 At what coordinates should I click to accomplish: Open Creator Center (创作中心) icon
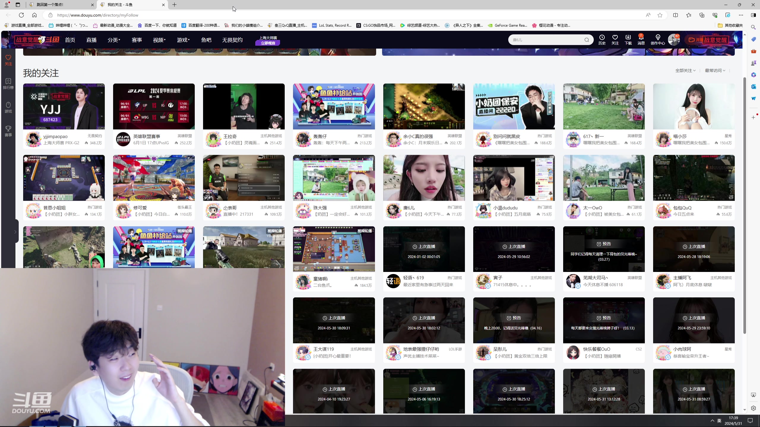tap(658, 38)
